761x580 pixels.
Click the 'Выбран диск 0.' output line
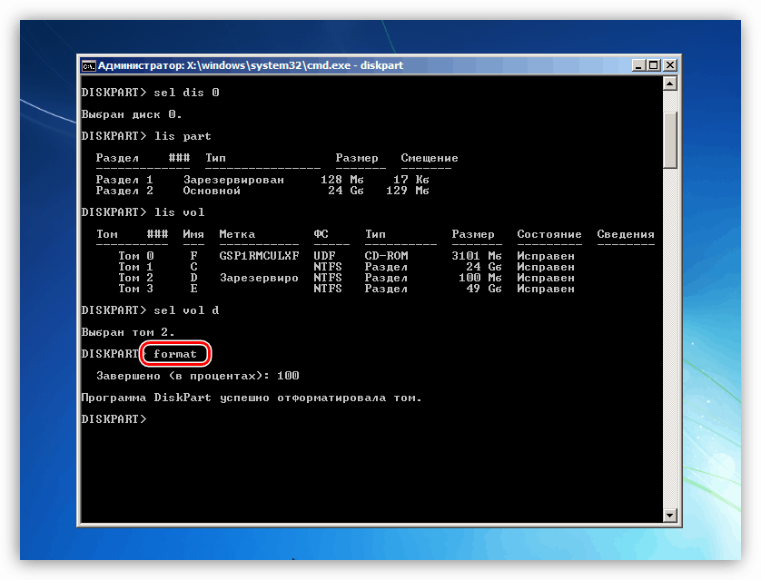132,114
